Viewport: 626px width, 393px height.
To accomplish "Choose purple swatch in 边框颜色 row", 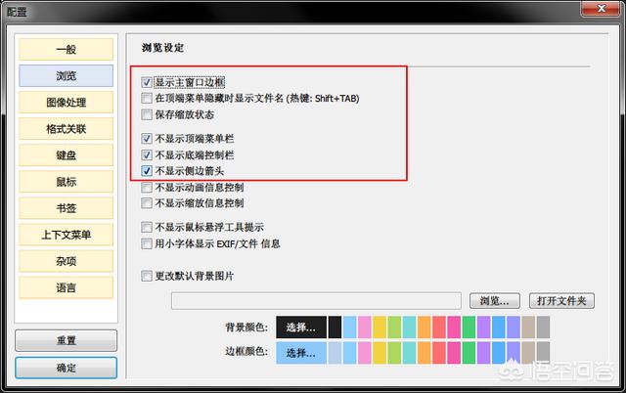I will (x=484, y=353).
